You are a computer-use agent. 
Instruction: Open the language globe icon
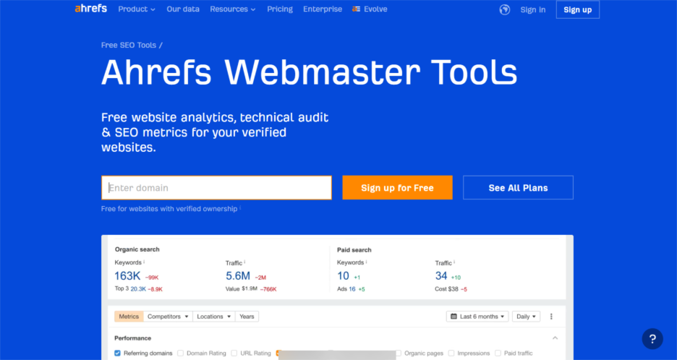point(505,9)
